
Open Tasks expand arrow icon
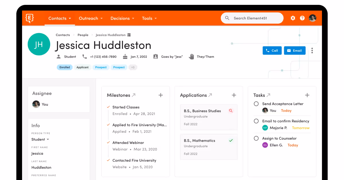pos(269,95)
